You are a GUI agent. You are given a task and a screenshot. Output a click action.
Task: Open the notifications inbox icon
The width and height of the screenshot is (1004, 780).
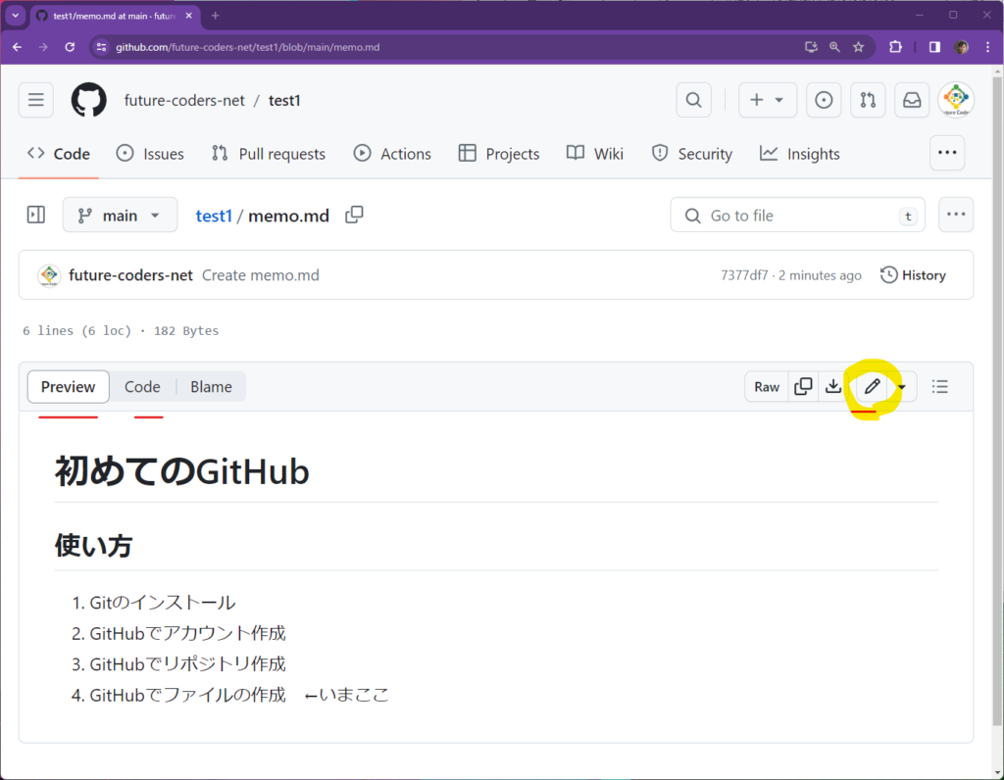912,100
